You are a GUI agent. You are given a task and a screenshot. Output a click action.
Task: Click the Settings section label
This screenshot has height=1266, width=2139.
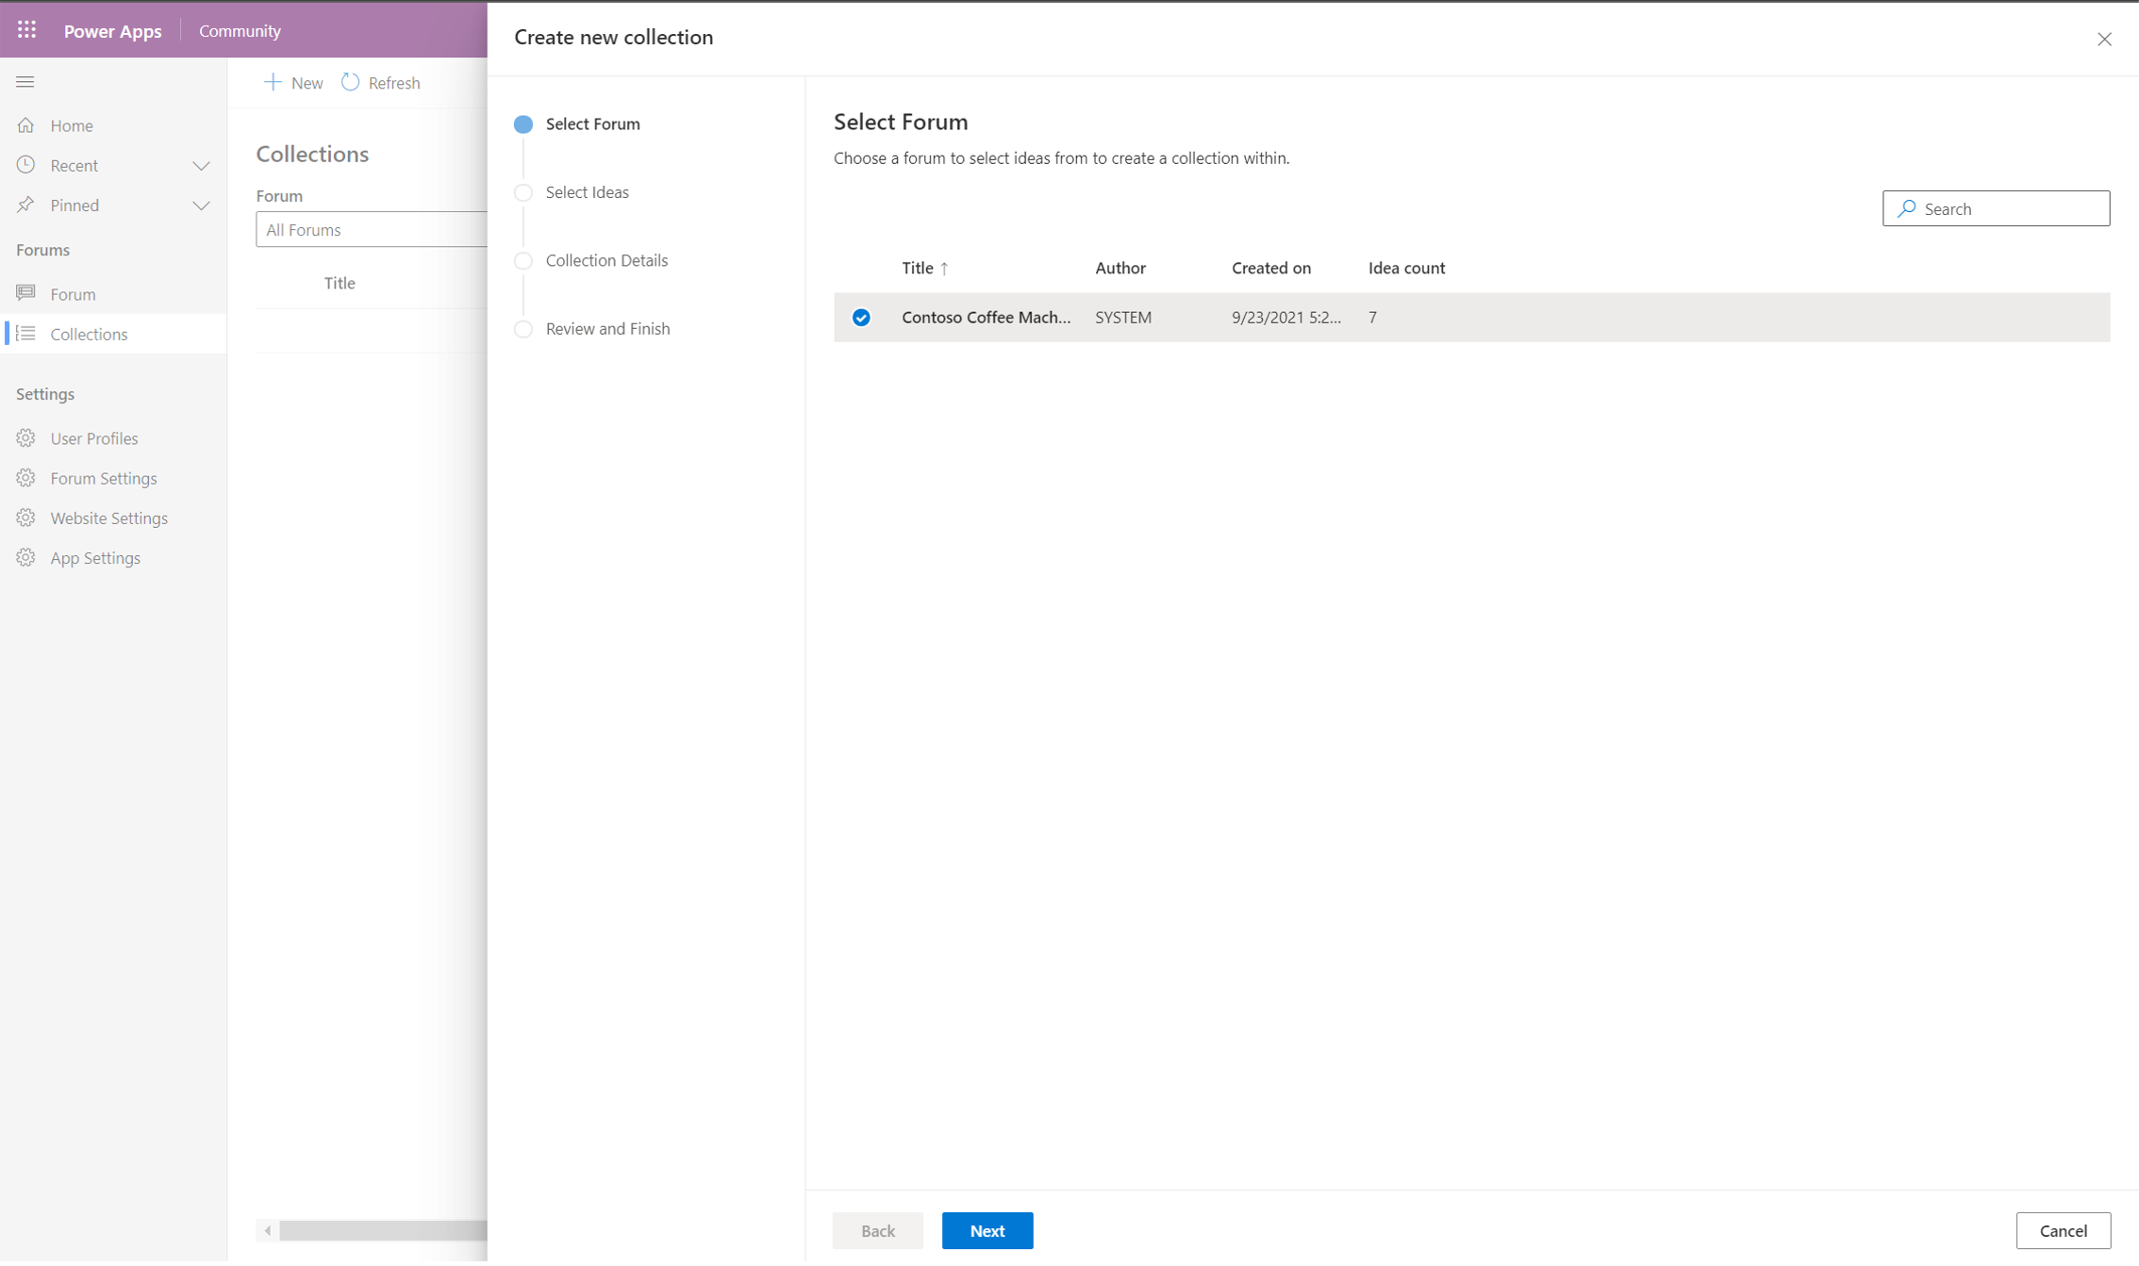(45, 393)
